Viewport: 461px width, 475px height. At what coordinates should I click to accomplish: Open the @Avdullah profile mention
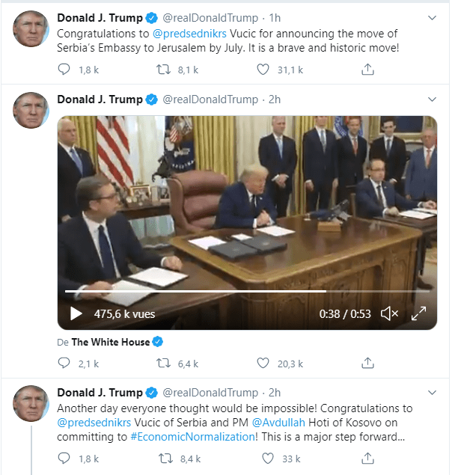278,423
